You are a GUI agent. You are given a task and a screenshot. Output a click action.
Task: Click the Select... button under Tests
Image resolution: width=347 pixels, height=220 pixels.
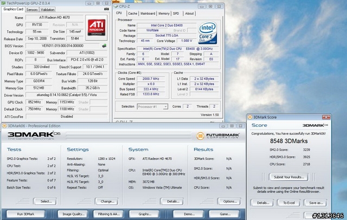(45, 202)
